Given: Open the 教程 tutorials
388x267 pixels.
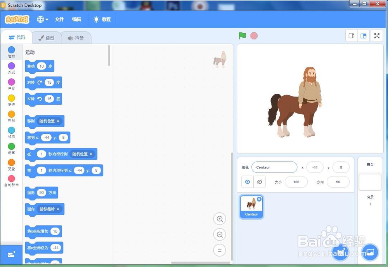Looking at the screenshot, I should pyautogui.click(x=102, y=19).
